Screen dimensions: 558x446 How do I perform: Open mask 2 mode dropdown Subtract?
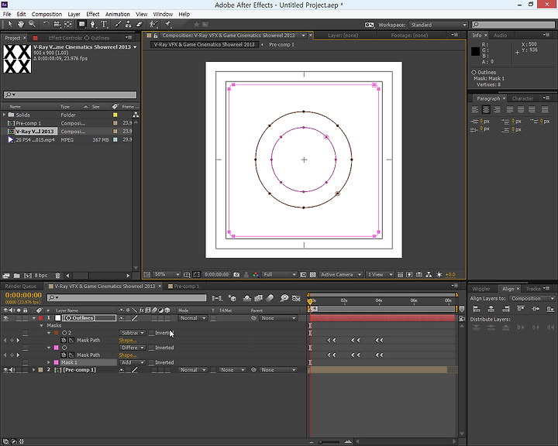(132, 333)
